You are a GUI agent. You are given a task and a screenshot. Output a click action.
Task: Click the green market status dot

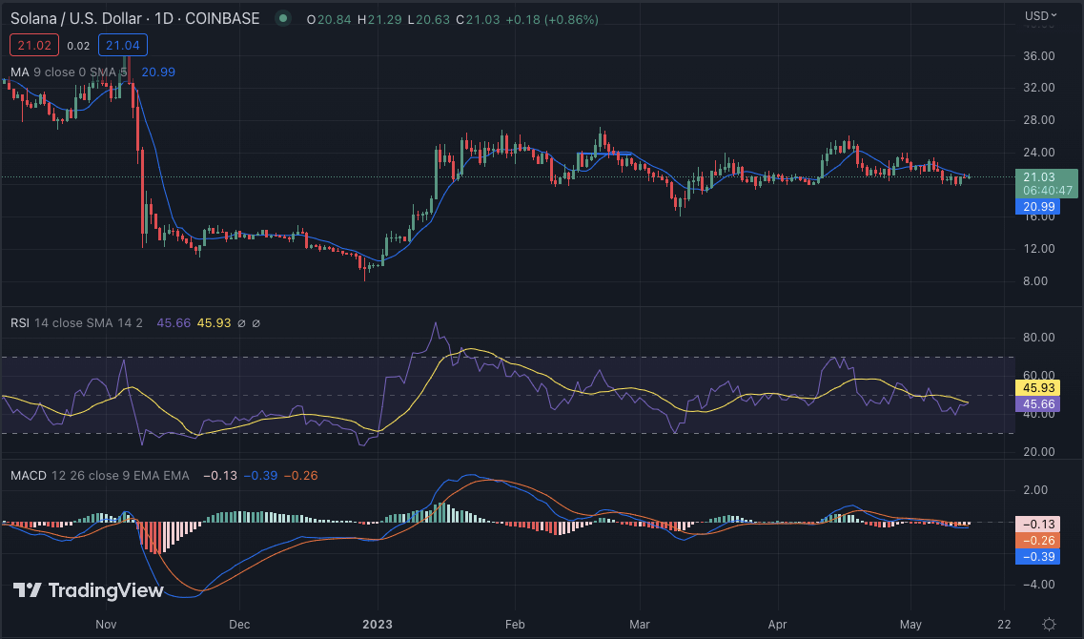coord(283,19)
